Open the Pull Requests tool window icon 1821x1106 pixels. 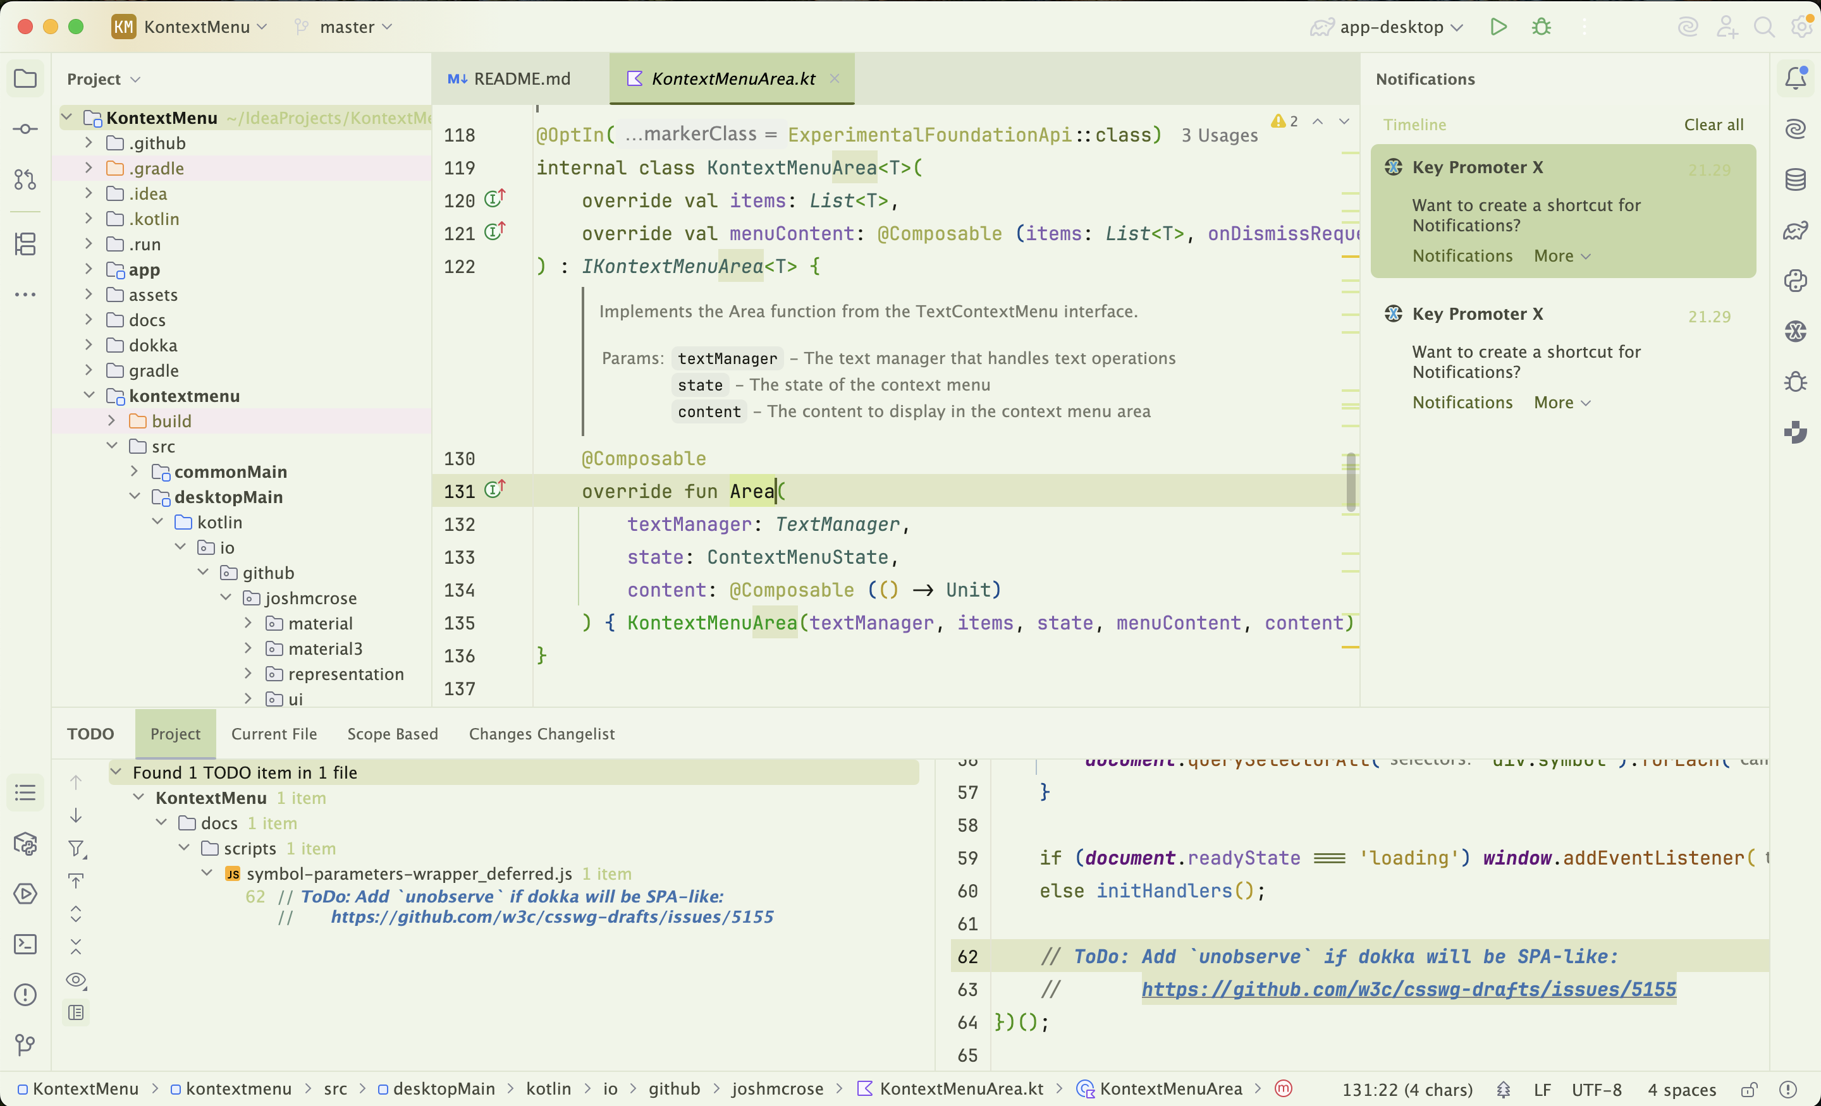tap(25, 179)
